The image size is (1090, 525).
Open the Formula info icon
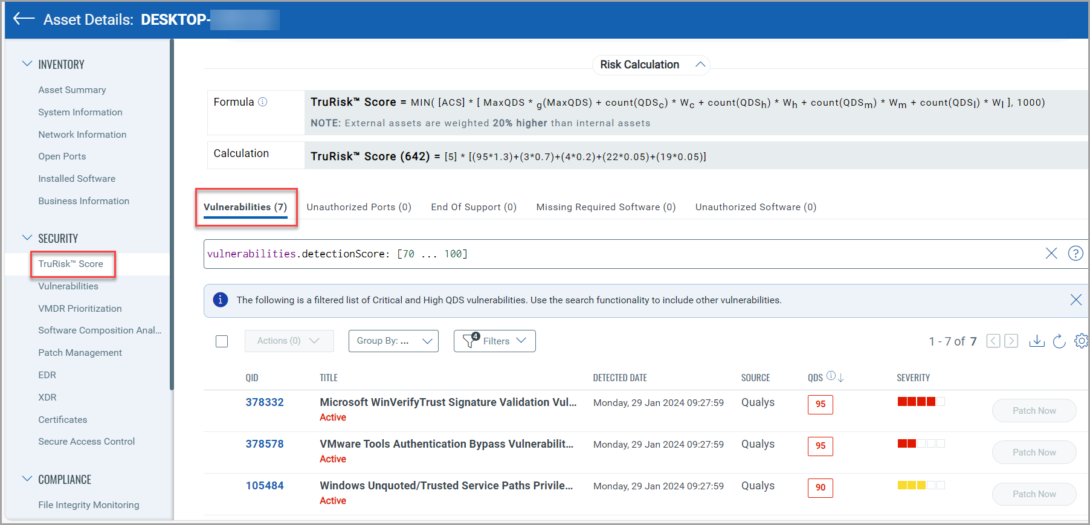[263, 101]
